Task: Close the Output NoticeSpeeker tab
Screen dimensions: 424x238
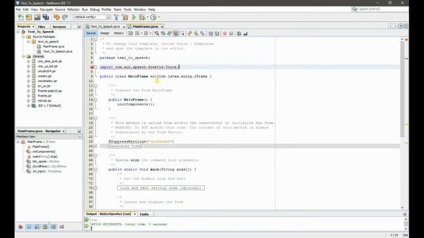Action: (x=134, y=214)
